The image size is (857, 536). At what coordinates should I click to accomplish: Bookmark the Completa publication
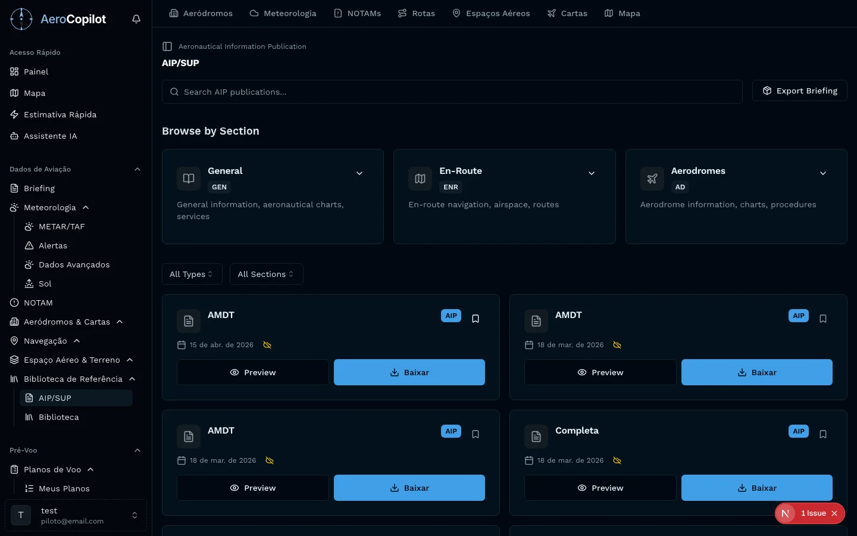click(823, 434)
